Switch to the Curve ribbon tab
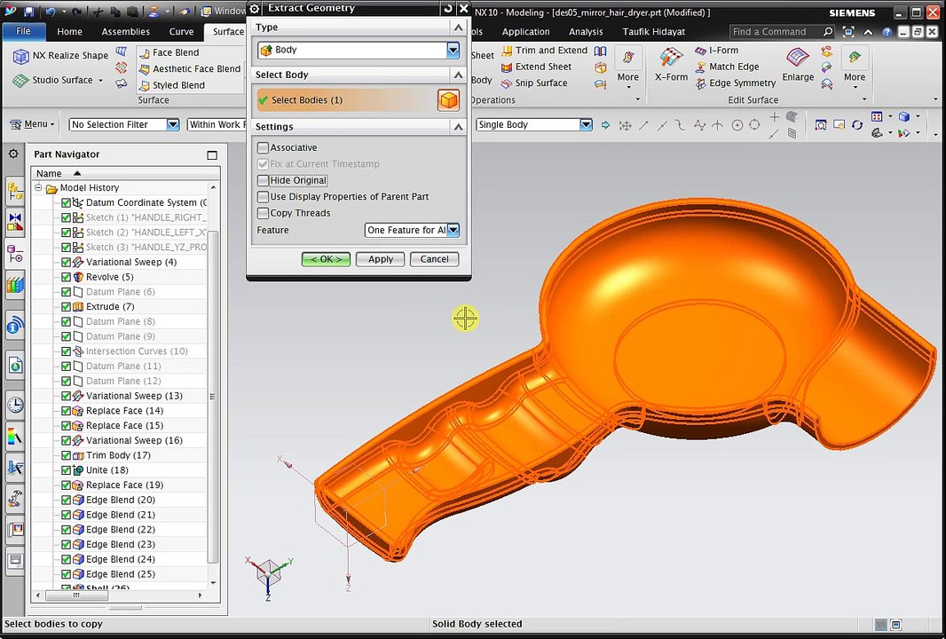The width and height of the screenshot is (946, 639). pyautogui.click(x=181, y=31)
